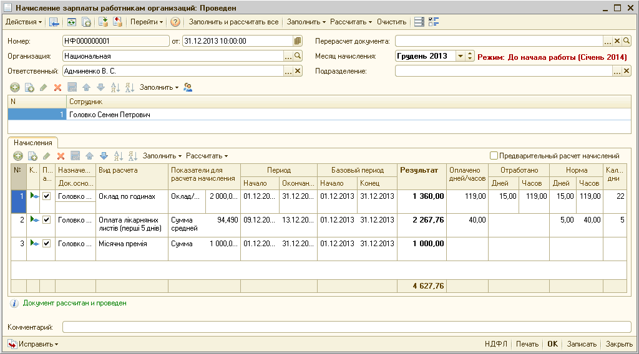
Task: Sort accruals ascending with А-Я icon
Action: tap(118, 156)
